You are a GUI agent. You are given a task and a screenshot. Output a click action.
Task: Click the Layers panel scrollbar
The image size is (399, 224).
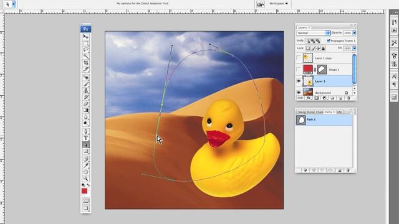(354, 68)
